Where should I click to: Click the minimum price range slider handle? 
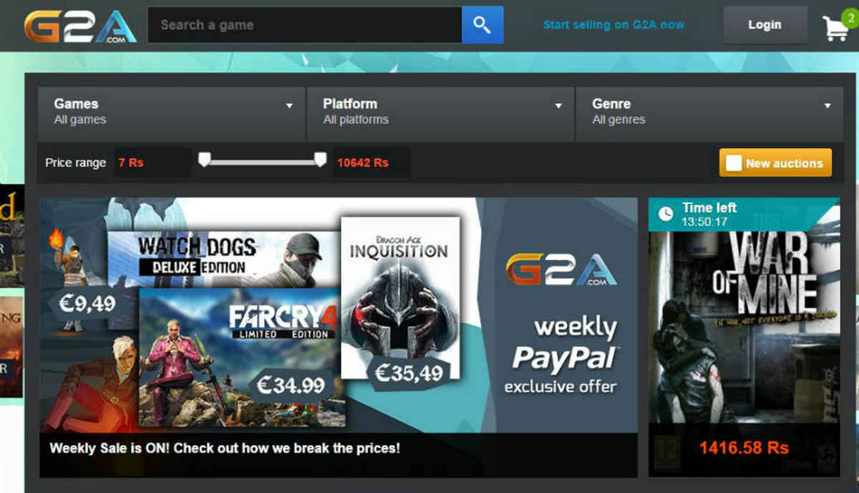(205, 159)
